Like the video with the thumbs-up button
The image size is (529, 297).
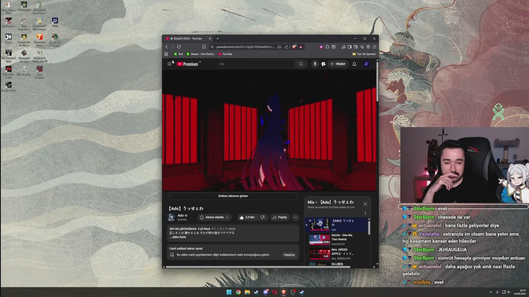(x=247, y=217)
